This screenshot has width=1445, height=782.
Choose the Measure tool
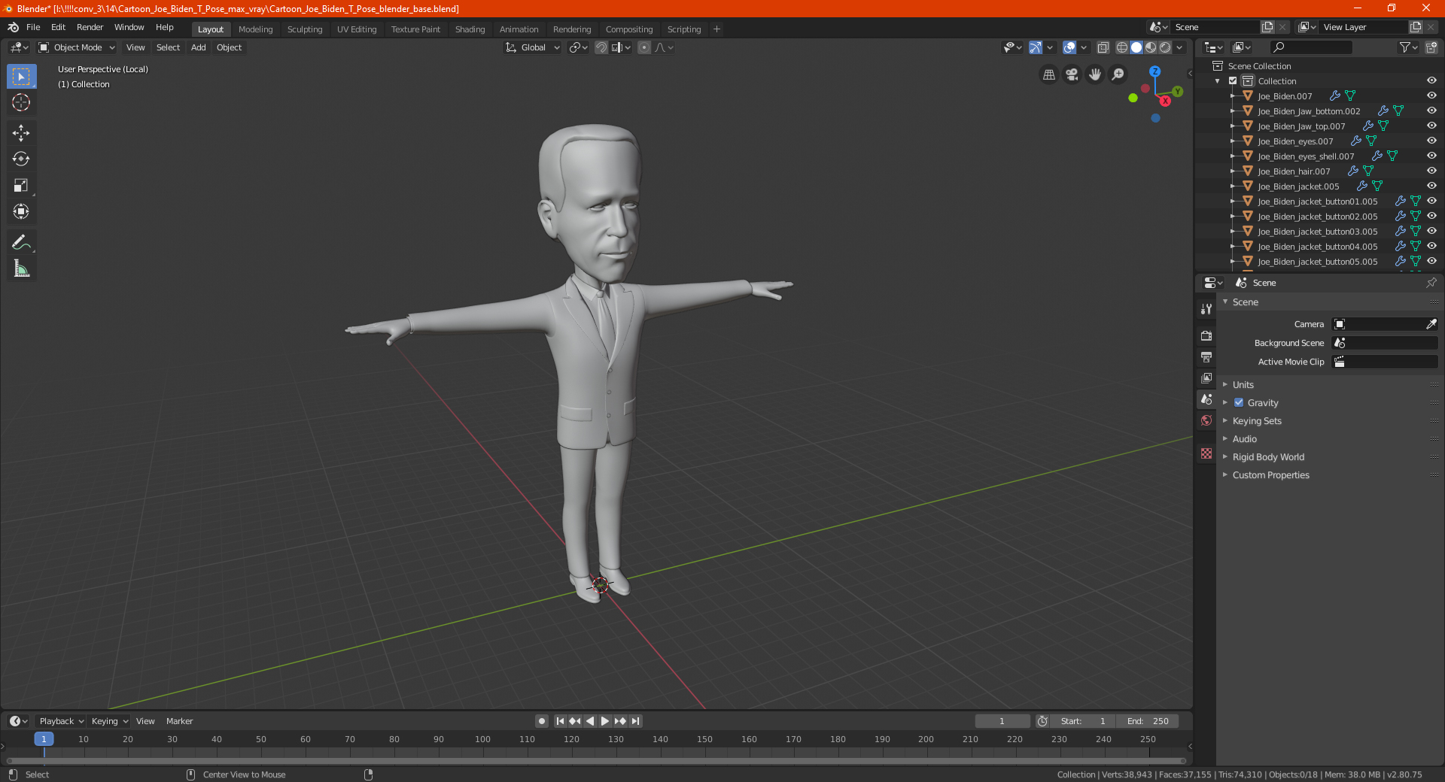[x=21, y=269]
